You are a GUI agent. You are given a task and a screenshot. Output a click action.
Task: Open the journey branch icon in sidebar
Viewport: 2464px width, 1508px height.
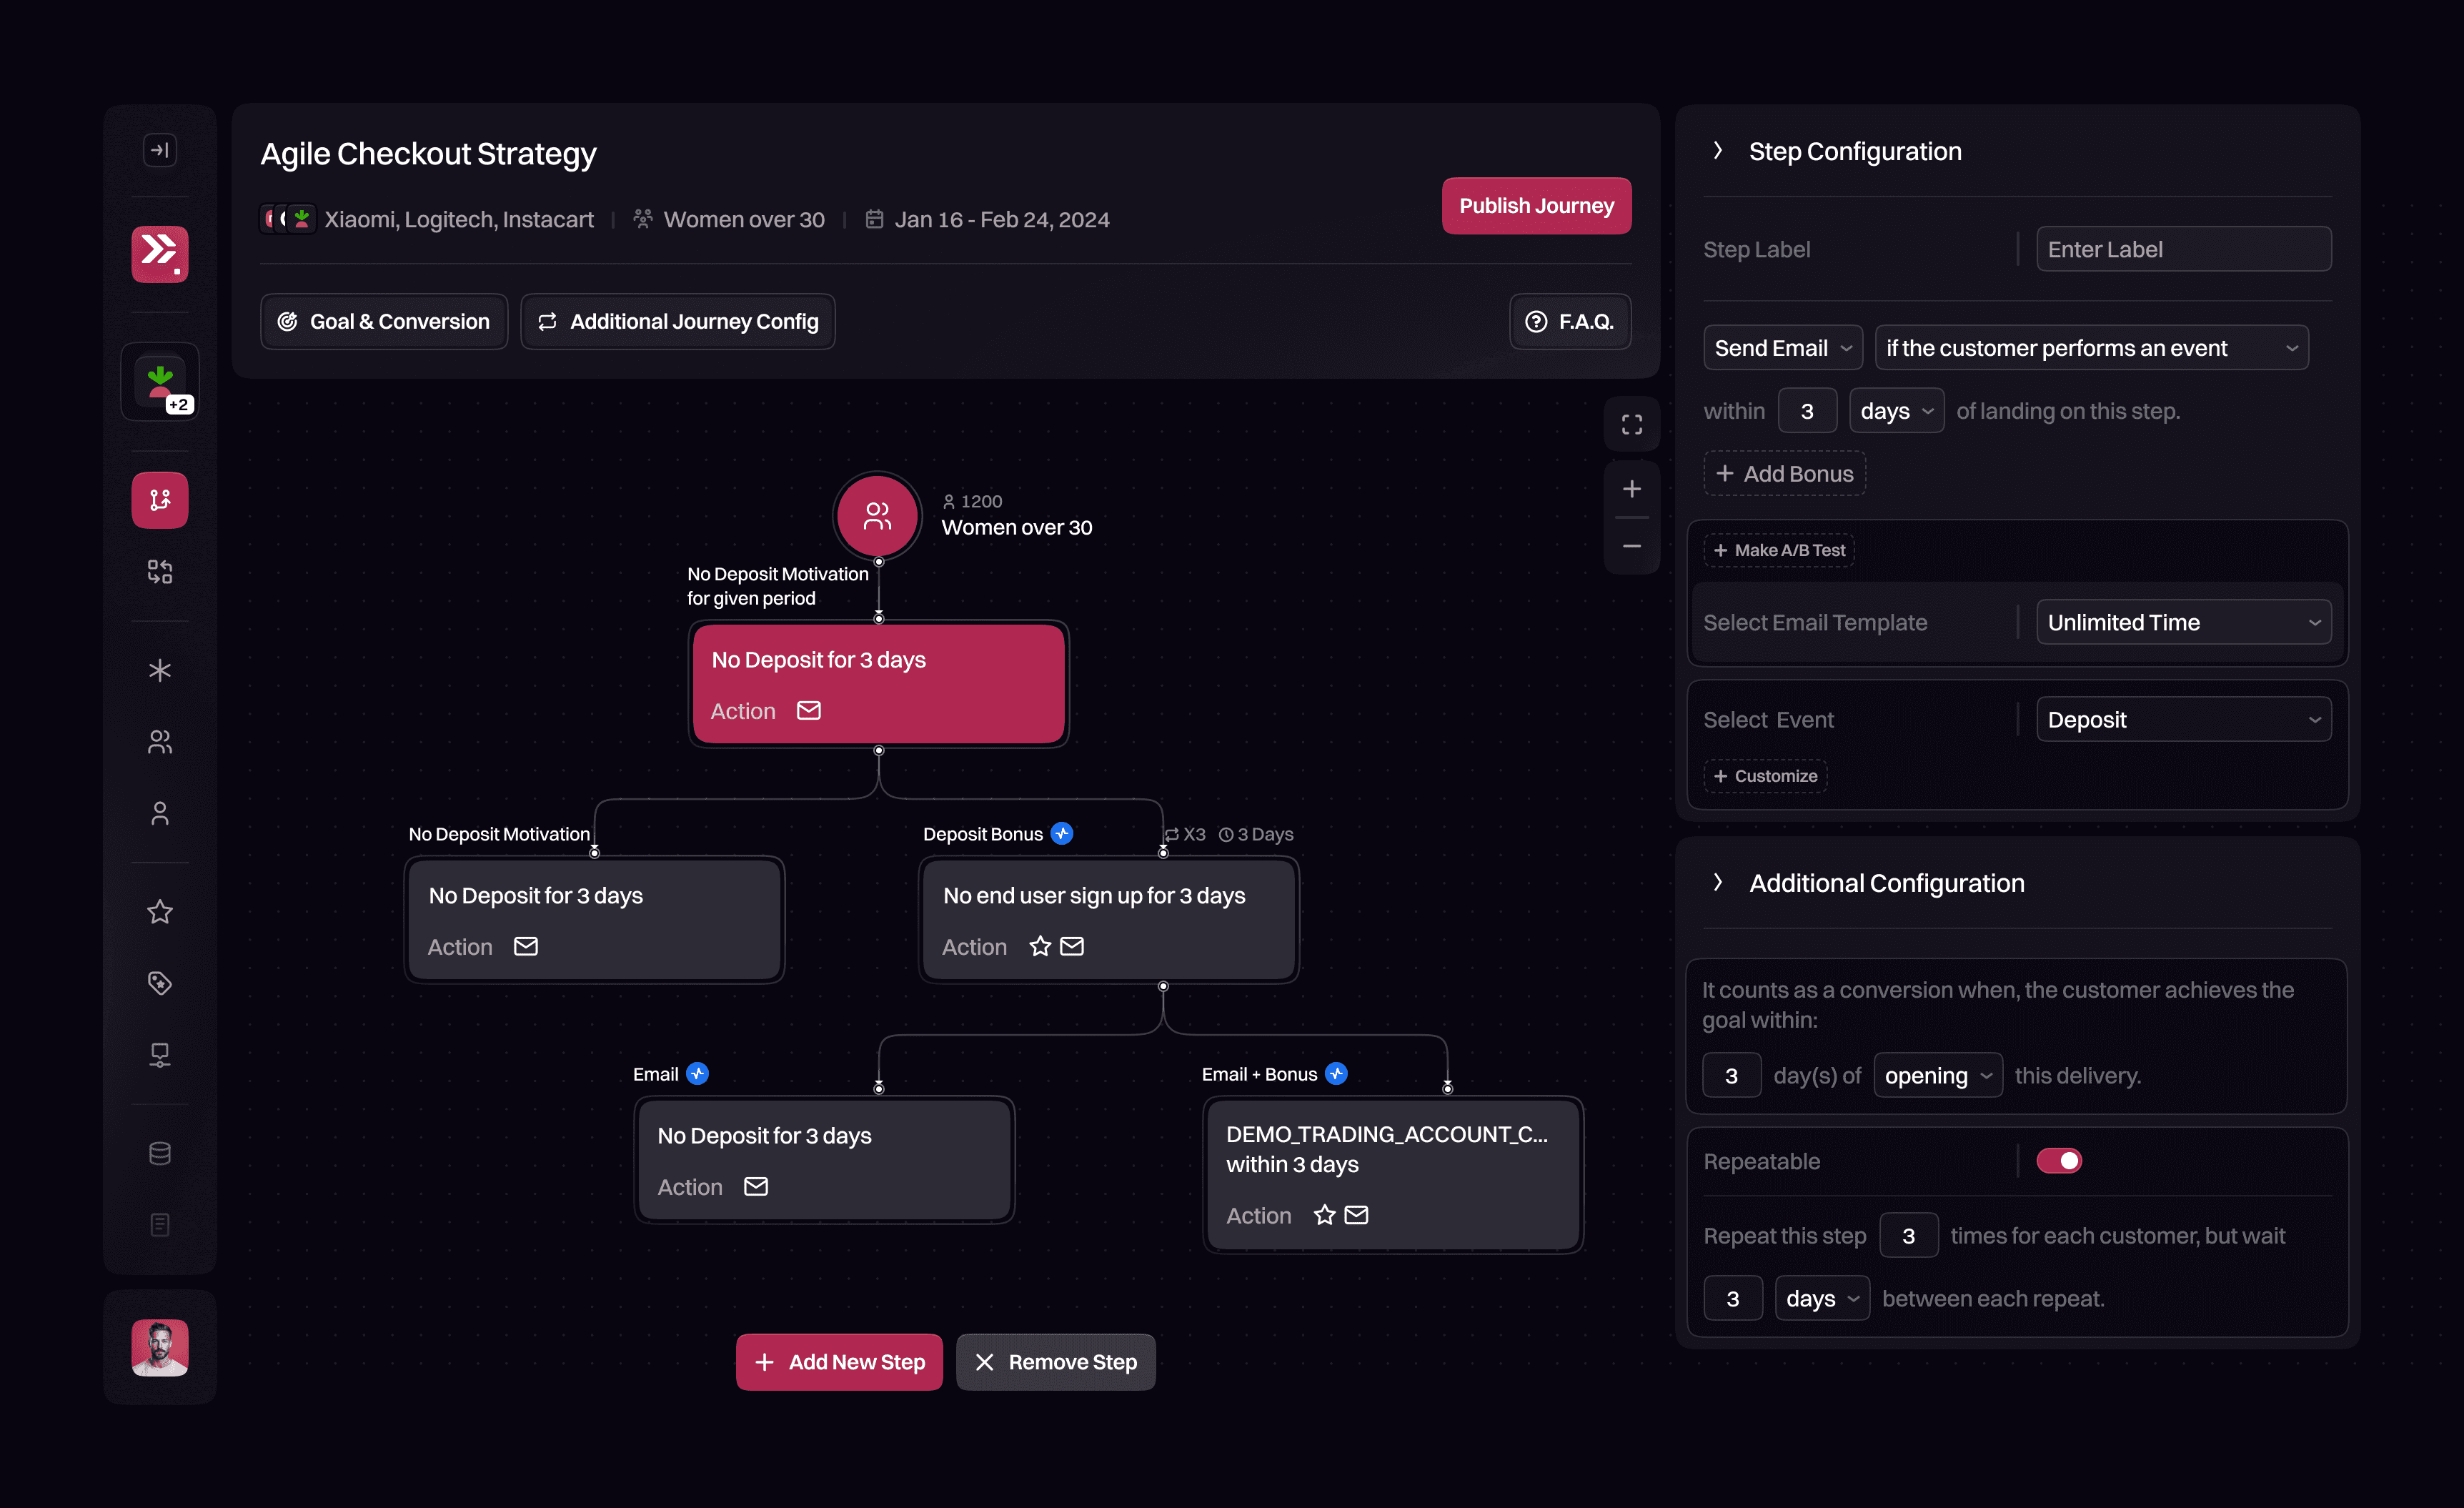coord(160,499)
